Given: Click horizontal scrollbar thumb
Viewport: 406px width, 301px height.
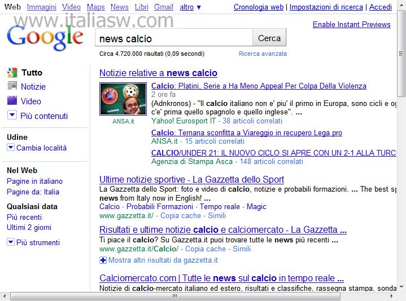Looking at the screenshot, I should [175, 296].
